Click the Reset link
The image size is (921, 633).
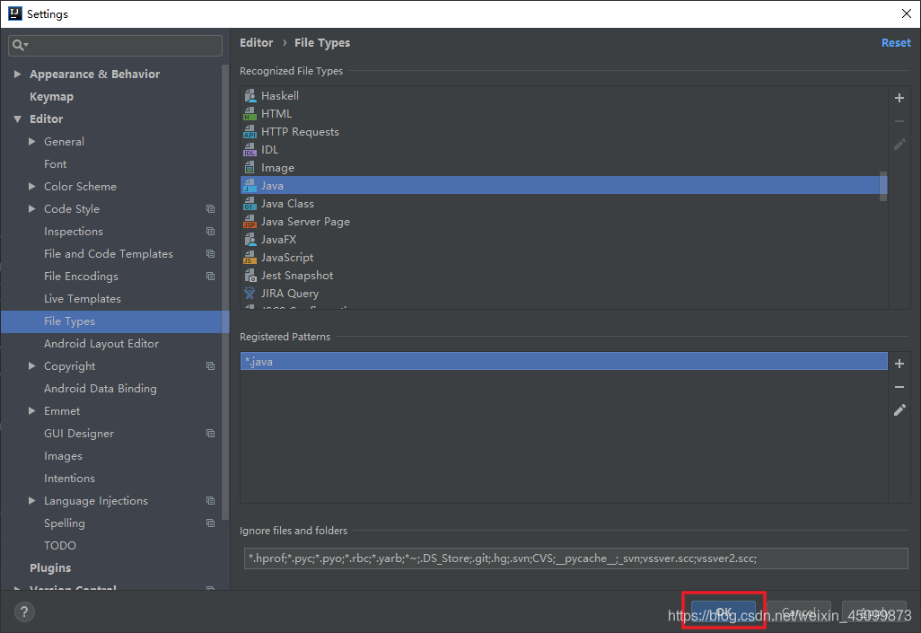895,43
